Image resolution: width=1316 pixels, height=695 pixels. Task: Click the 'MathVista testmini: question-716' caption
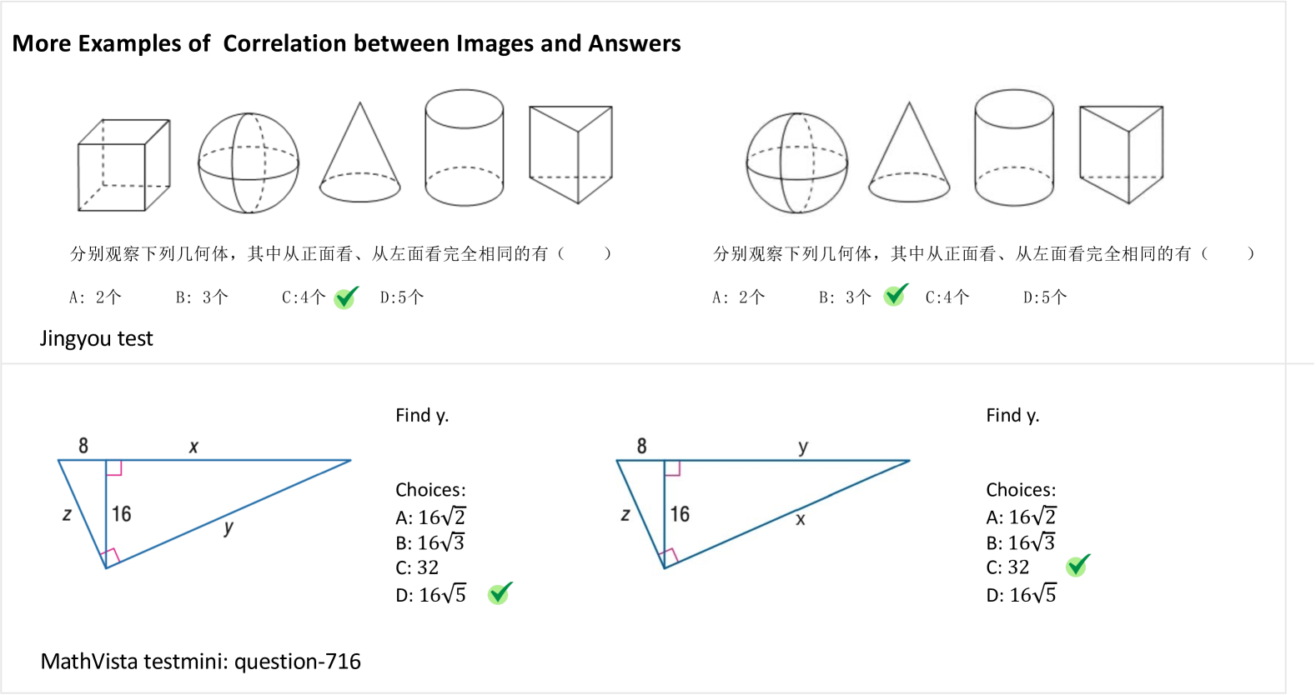tap(200, 662)
